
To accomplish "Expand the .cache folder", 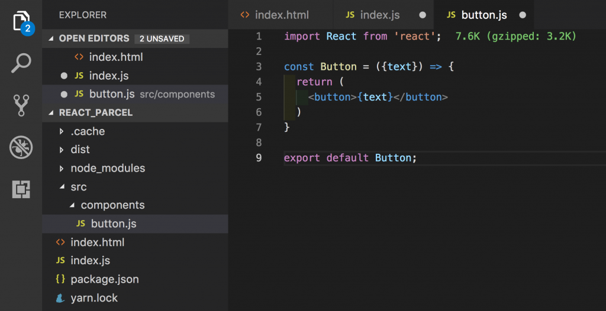I will (x=62, y=131).
